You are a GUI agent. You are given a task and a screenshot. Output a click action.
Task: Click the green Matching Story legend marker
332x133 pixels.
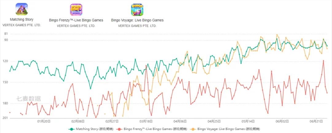[72, 129]
